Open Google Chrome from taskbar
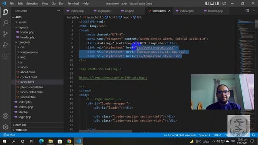Viewport: 258px width, 145px height. coord(69,141)
